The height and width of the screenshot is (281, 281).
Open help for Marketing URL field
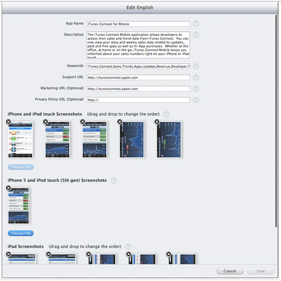pos(196,89)
